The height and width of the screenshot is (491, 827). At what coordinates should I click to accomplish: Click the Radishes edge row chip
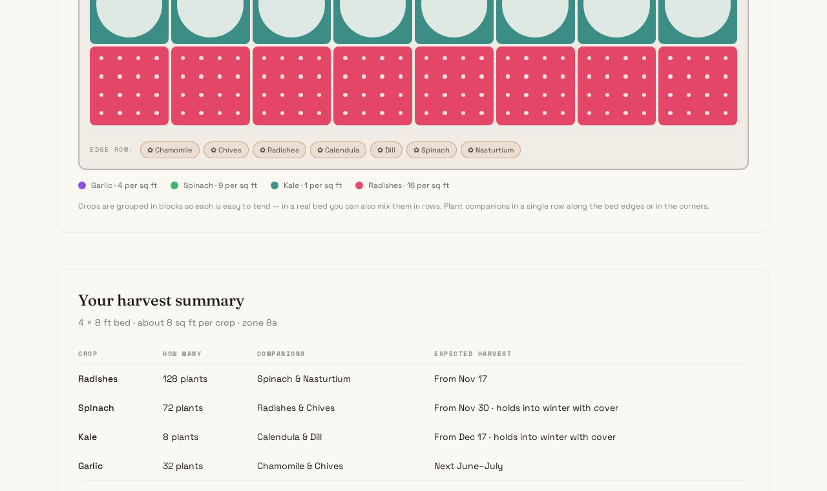pos(279,150)
